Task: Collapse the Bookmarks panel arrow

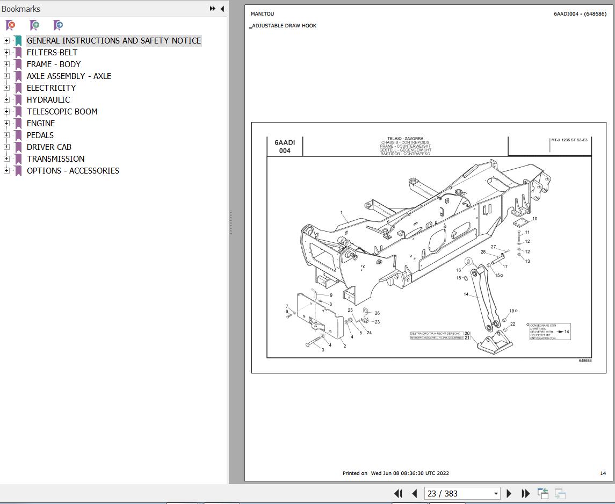Action: point(222,9)
